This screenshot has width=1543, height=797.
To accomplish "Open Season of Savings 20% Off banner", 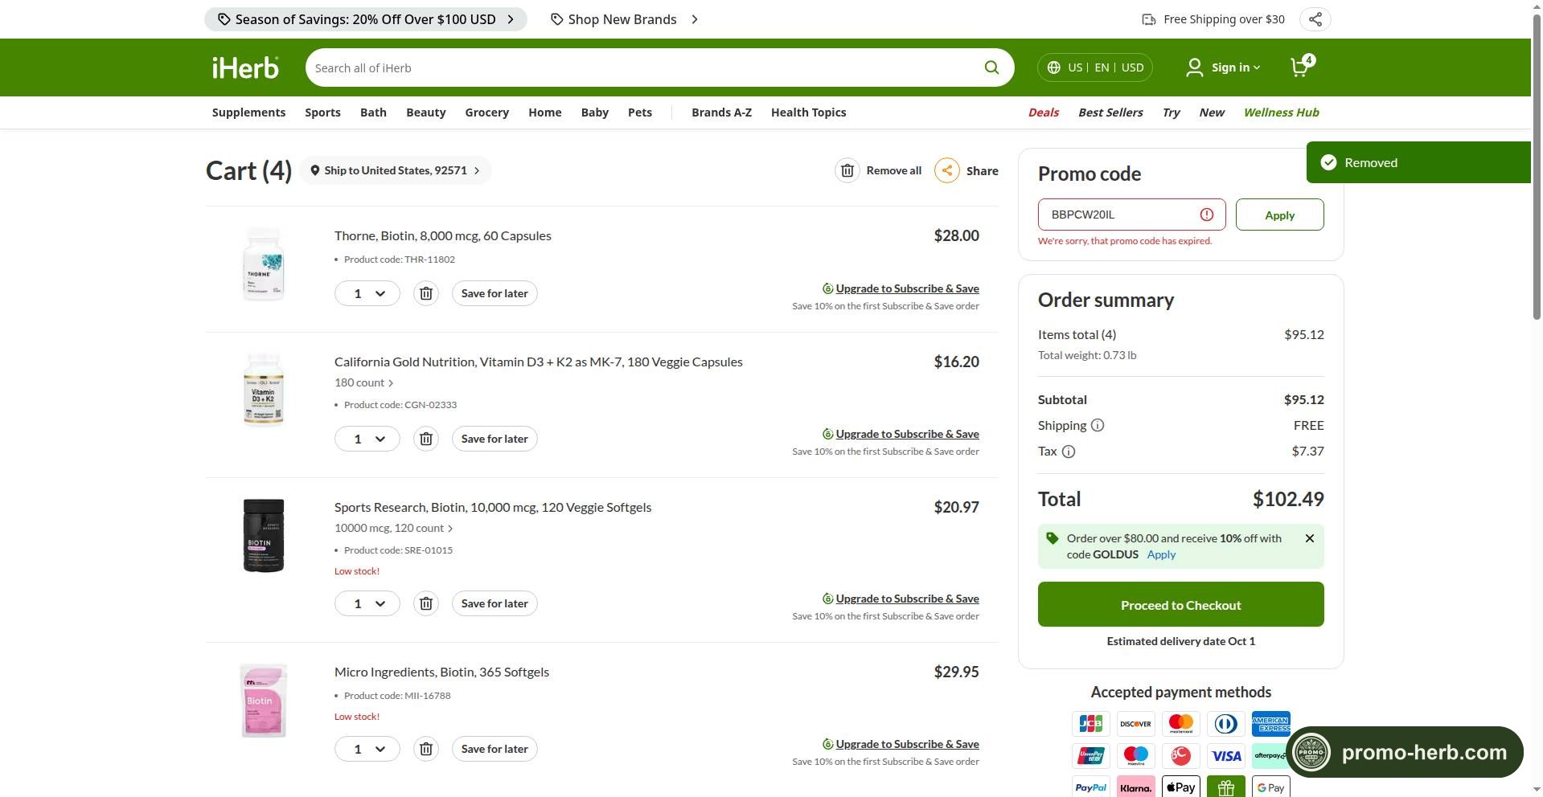I will coord(366,19).
